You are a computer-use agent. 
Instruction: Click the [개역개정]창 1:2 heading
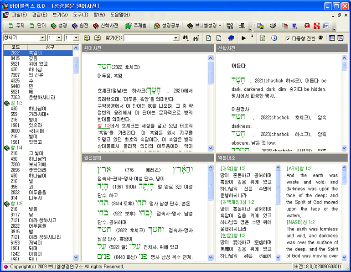[237, 202]
